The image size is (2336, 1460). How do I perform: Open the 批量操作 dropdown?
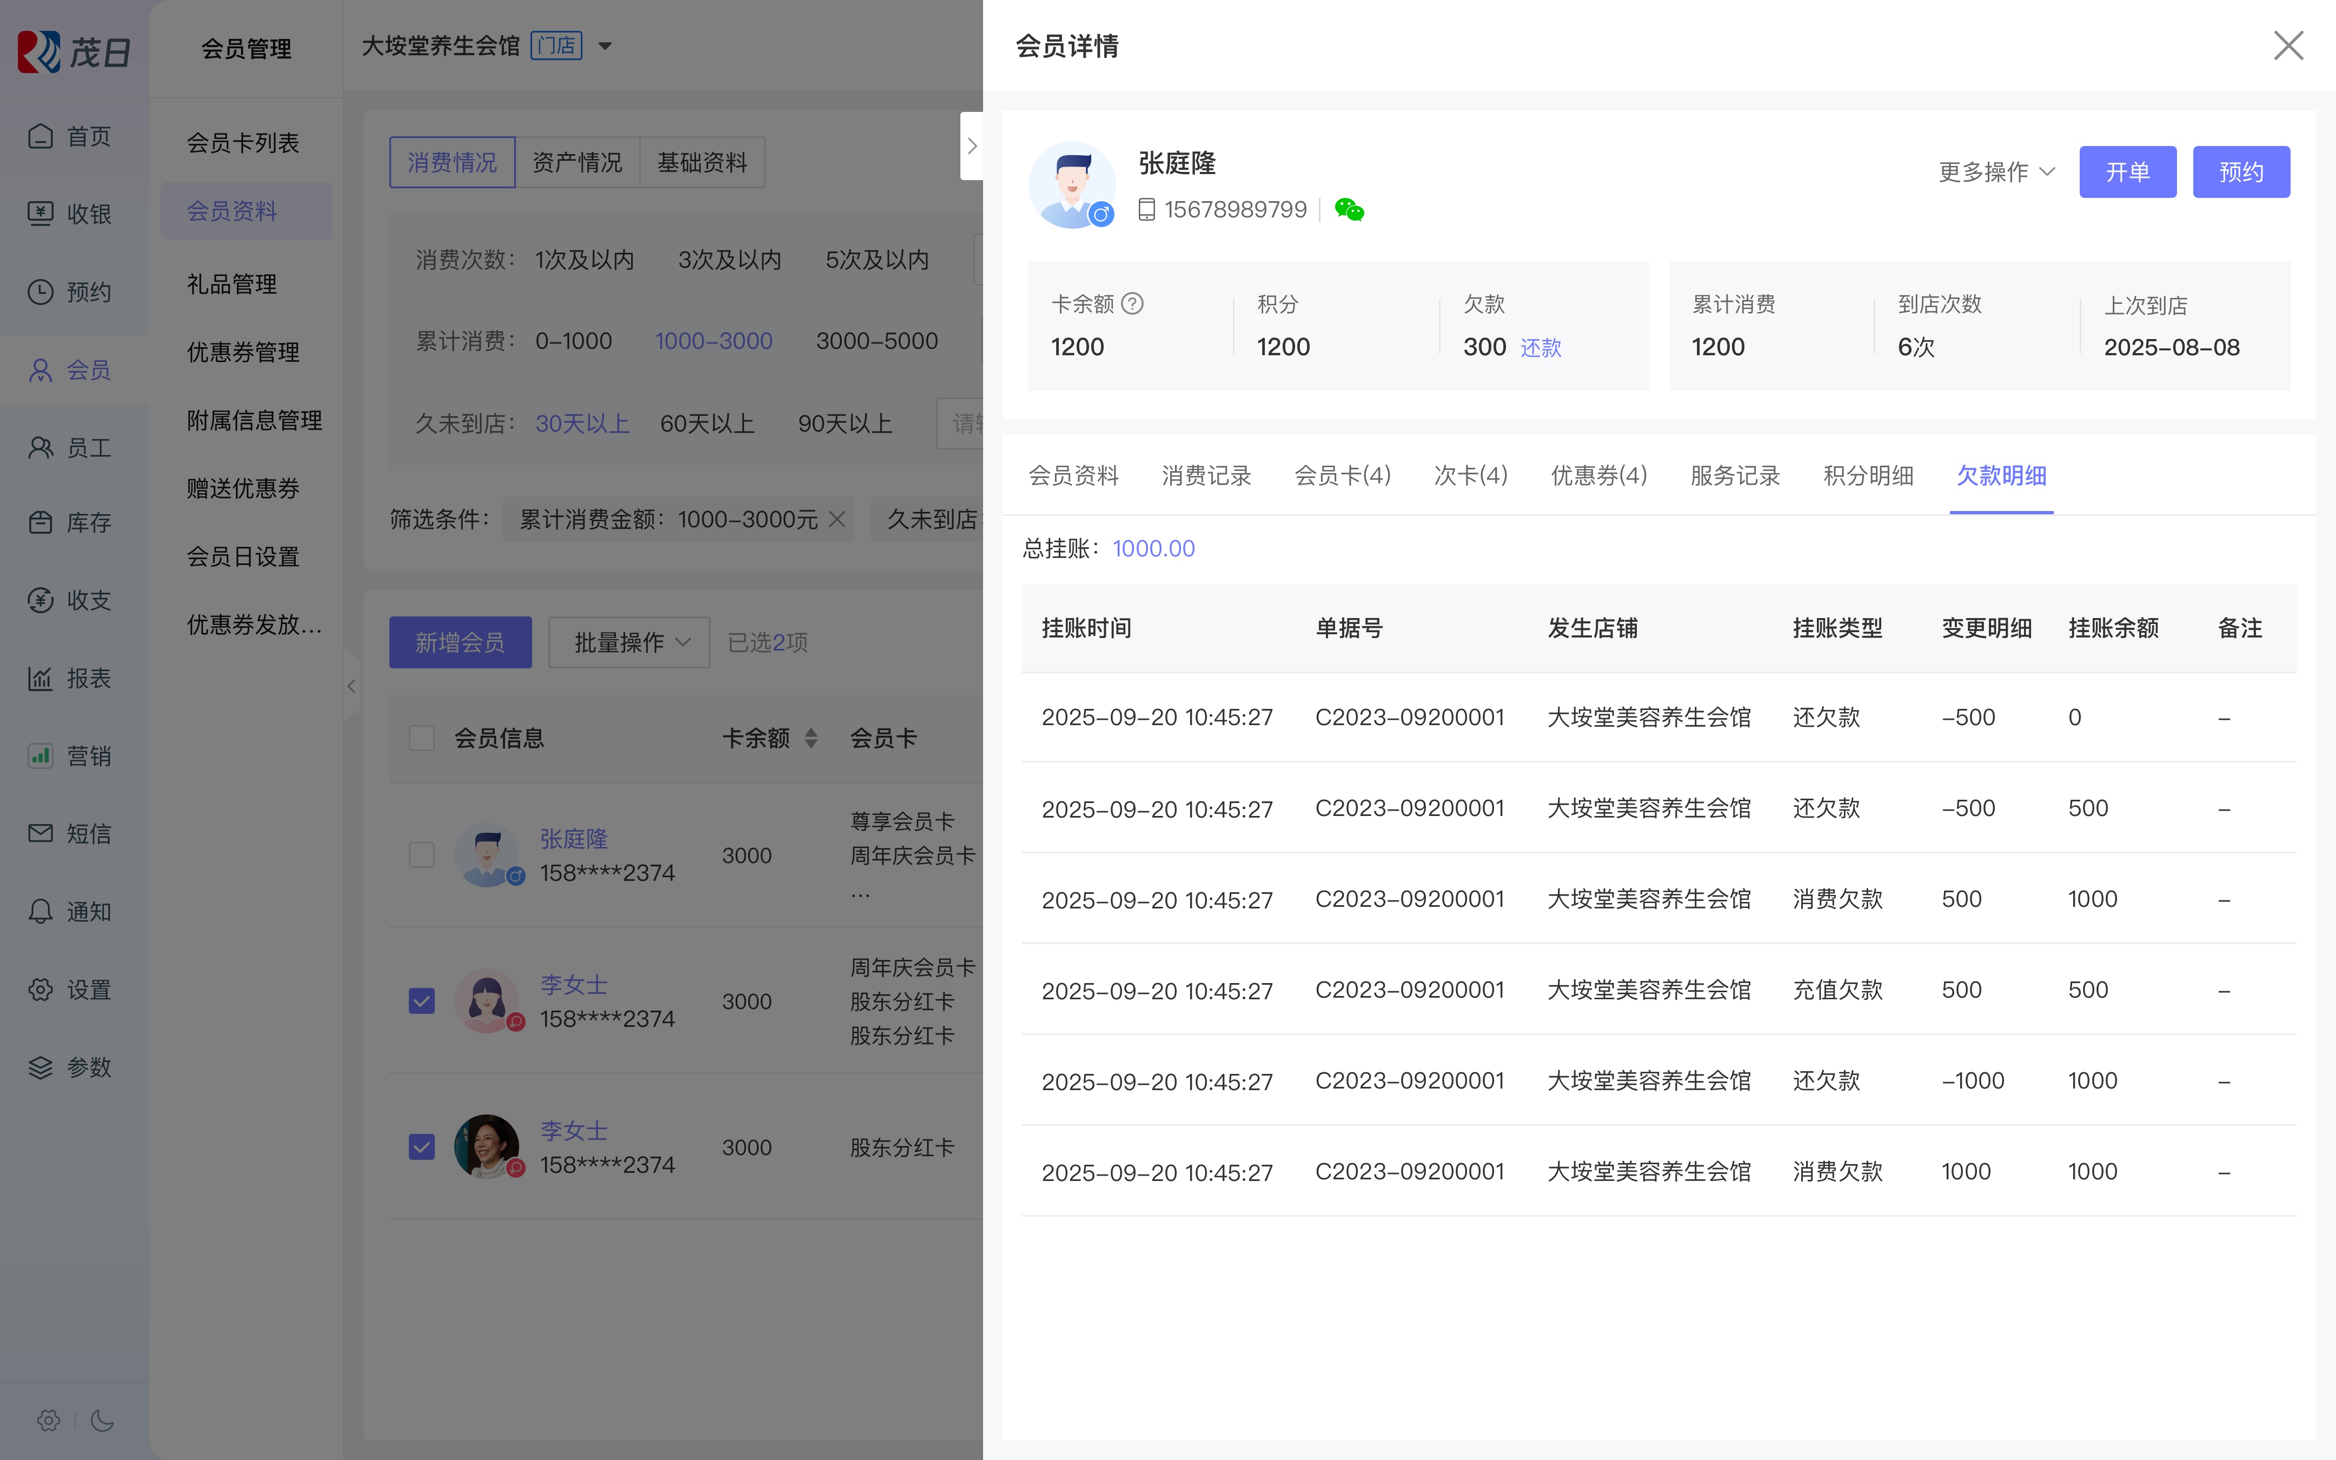point(629,642)
